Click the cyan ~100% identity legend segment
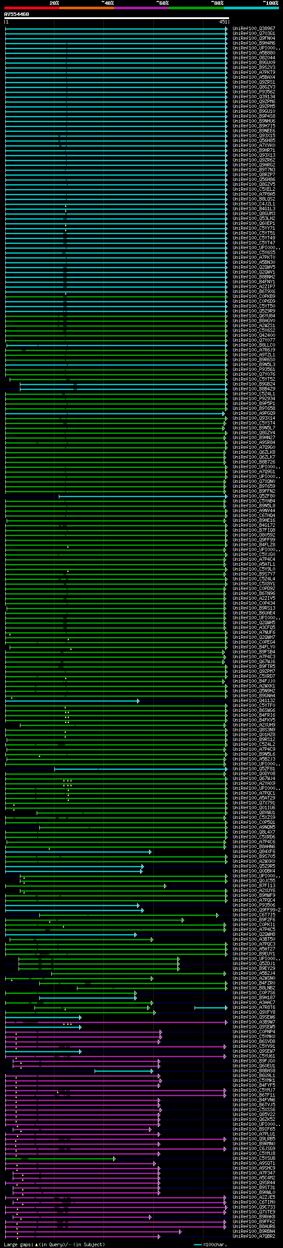This screenshot has height=1248, width=283. (252, 8)
